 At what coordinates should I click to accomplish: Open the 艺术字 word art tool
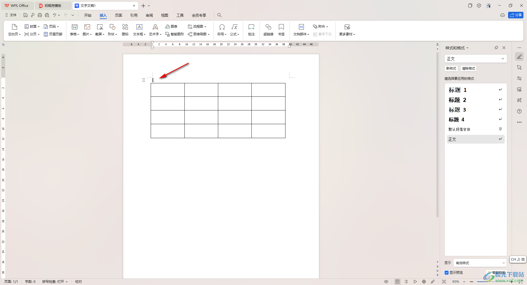pos(155,30)
